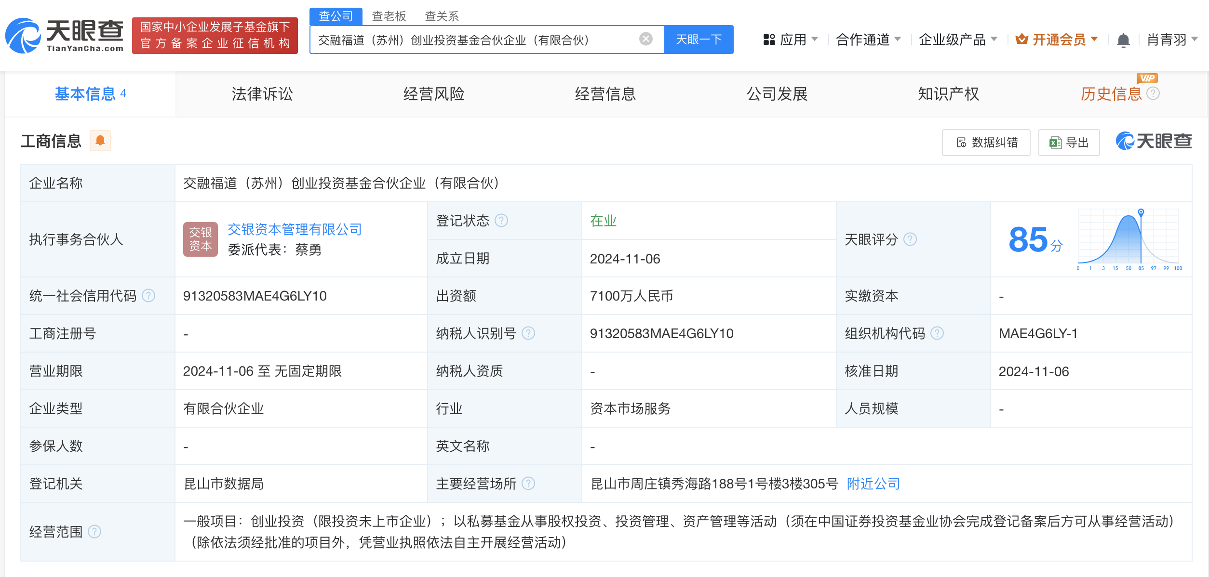Viewport: 1209px width, 577px height.
Task: Click help icon beside 天眼评分
Action: pyautogui.click(x=910, y=239)
